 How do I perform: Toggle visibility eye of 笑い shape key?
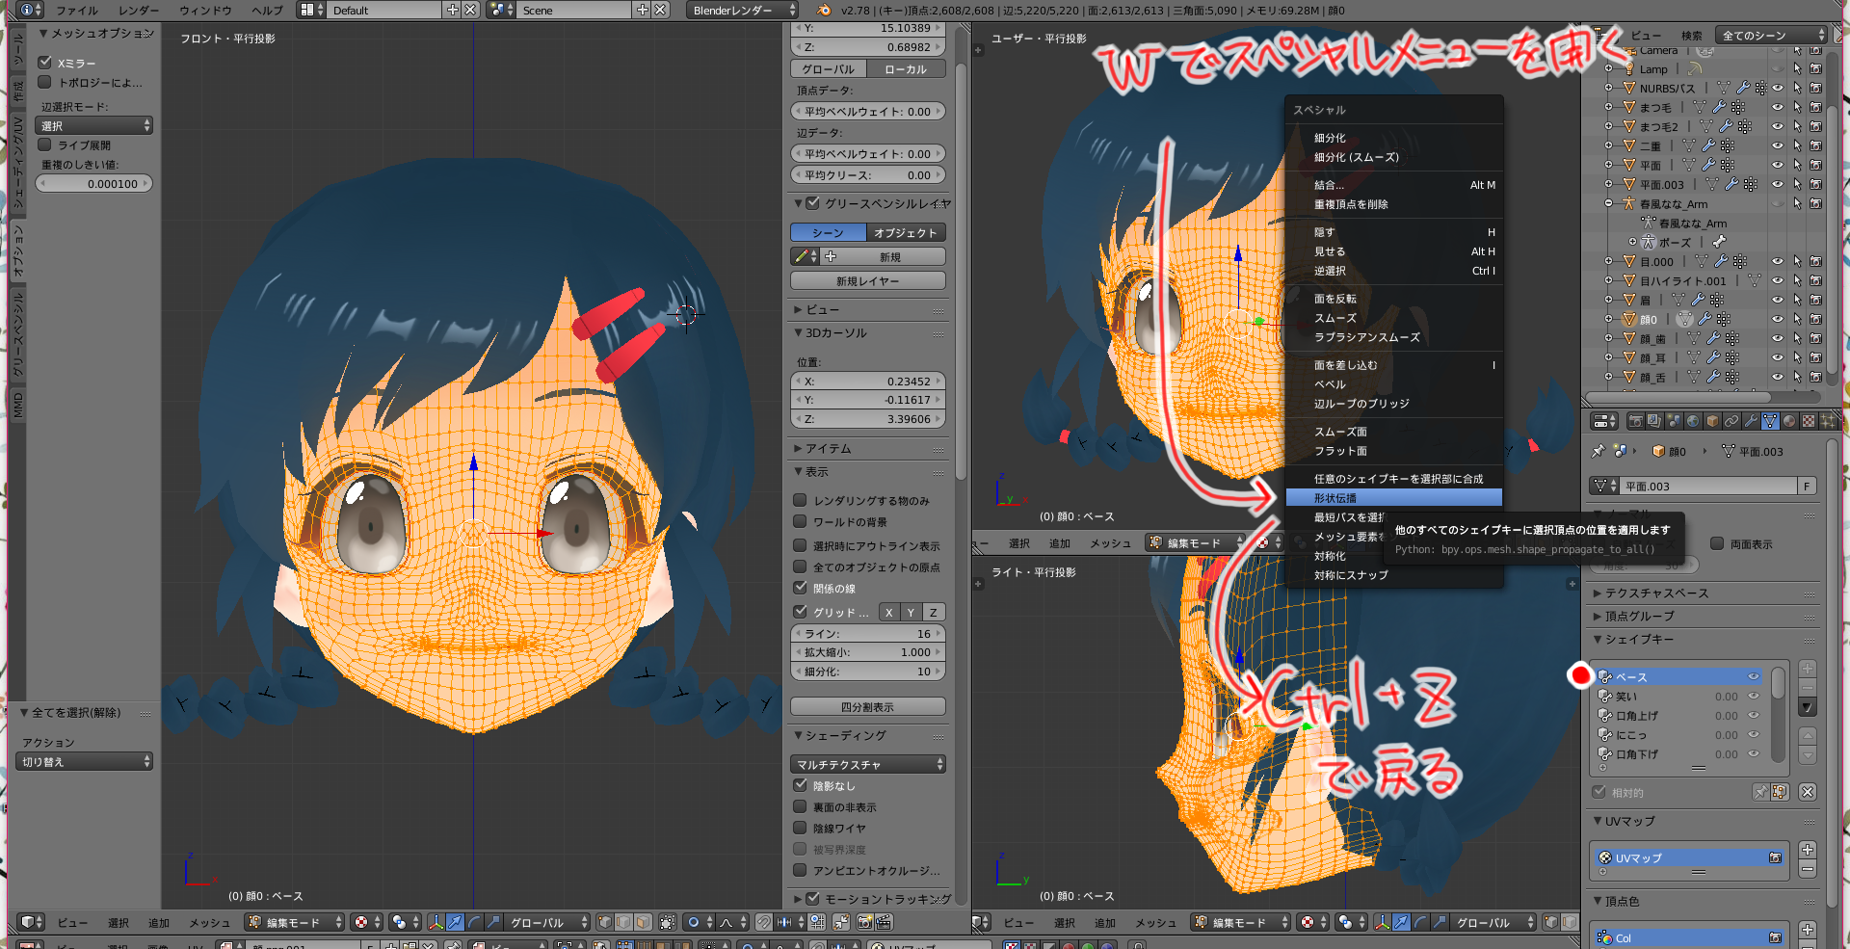tap(1754, 696)
